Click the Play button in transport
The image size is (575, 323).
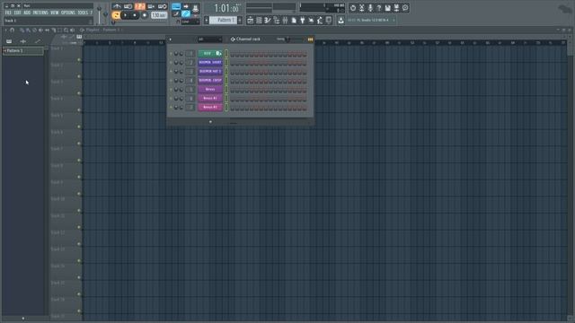(x=126, y=15)
